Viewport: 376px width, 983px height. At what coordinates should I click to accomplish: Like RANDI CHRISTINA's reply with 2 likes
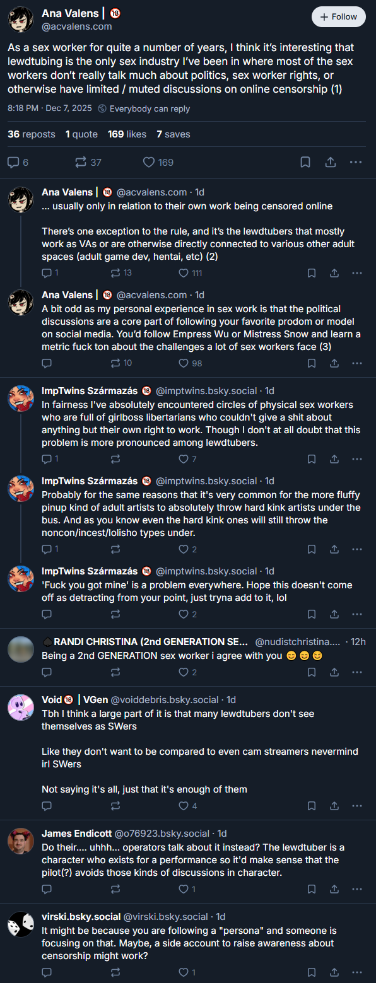pyautogui.click(x=188, y=672)
